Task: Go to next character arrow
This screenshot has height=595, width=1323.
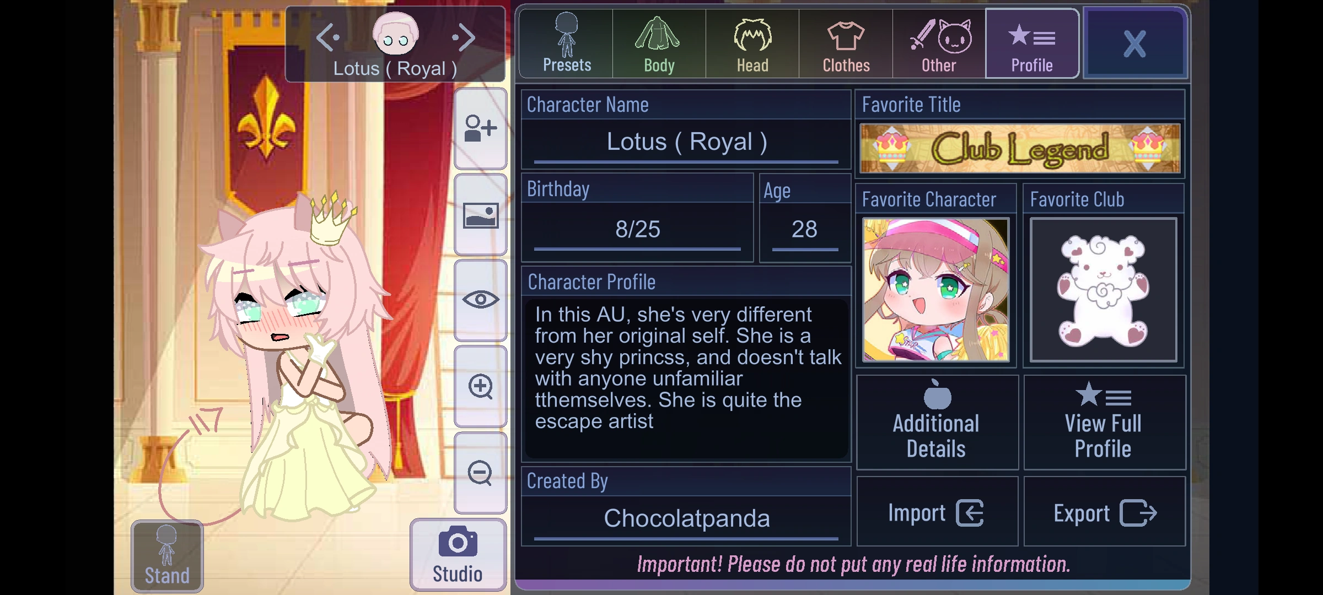Action: point(463,37)
